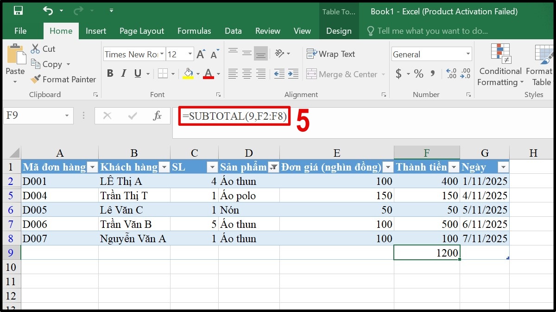Open the Design tab under Table Tools

point(339,31)
